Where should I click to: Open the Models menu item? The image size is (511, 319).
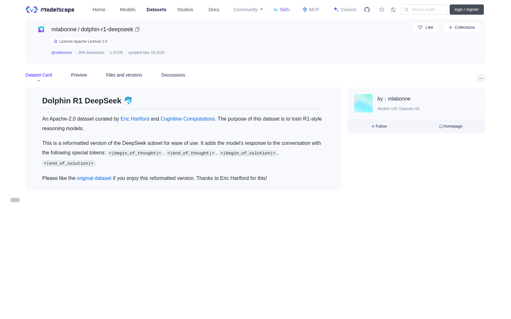pos(128,10)
